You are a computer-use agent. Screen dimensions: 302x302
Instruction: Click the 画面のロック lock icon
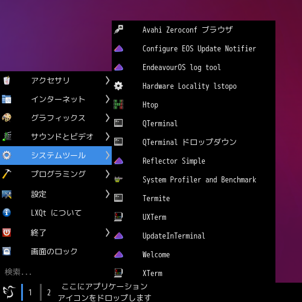(7, 251)
